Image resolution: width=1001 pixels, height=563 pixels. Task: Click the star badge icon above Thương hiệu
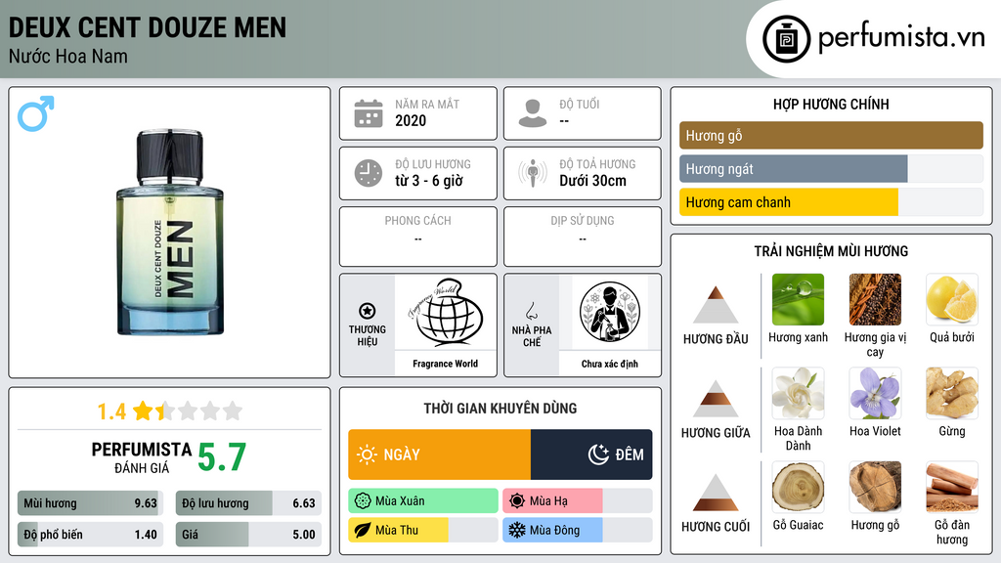coord(368,311)
